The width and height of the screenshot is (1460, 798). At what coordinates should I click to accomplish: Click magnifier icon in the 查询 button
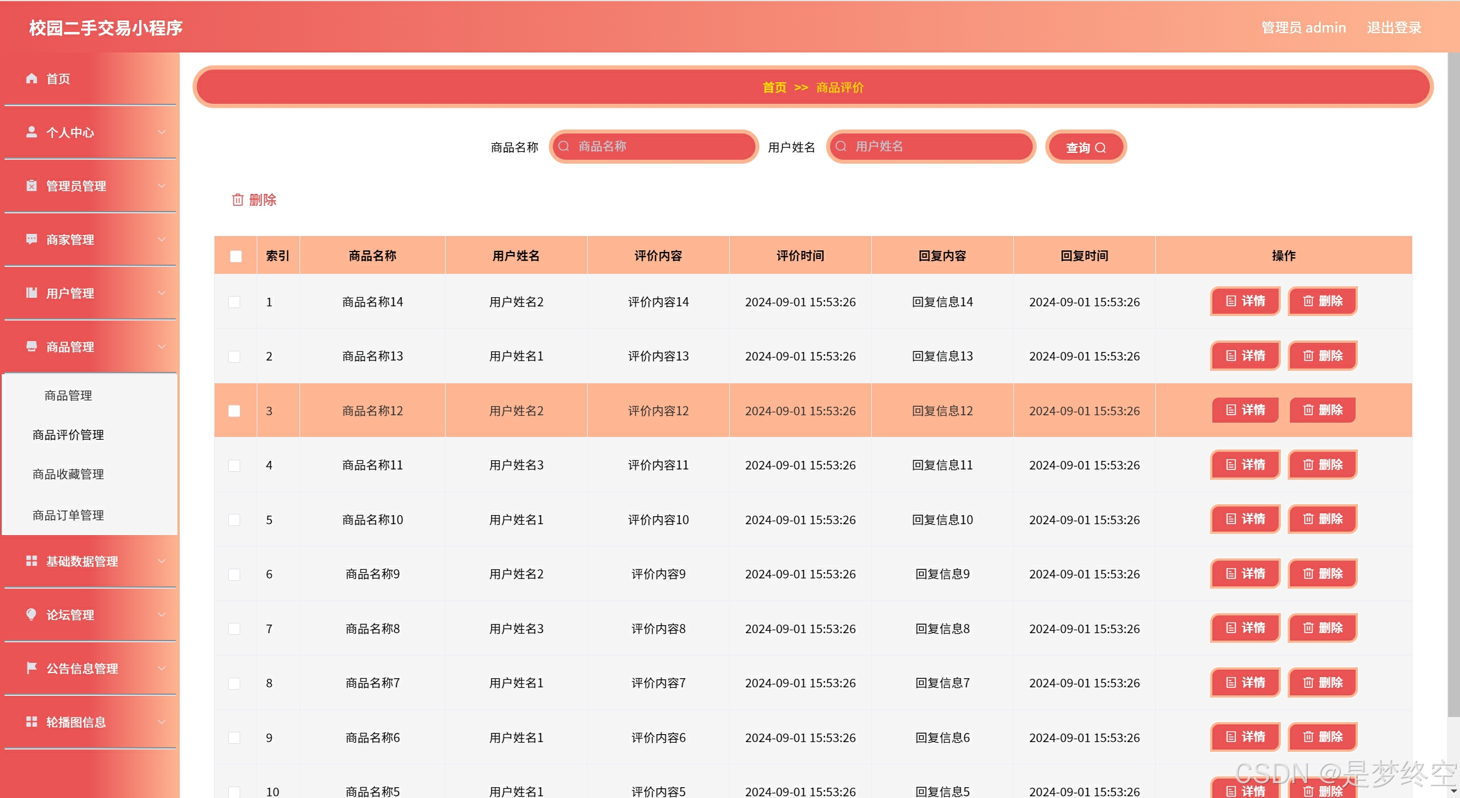1101,148
